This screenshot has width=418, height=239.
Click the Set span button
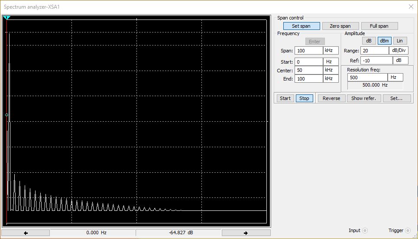pyautogui.click(x=301, y=26)
